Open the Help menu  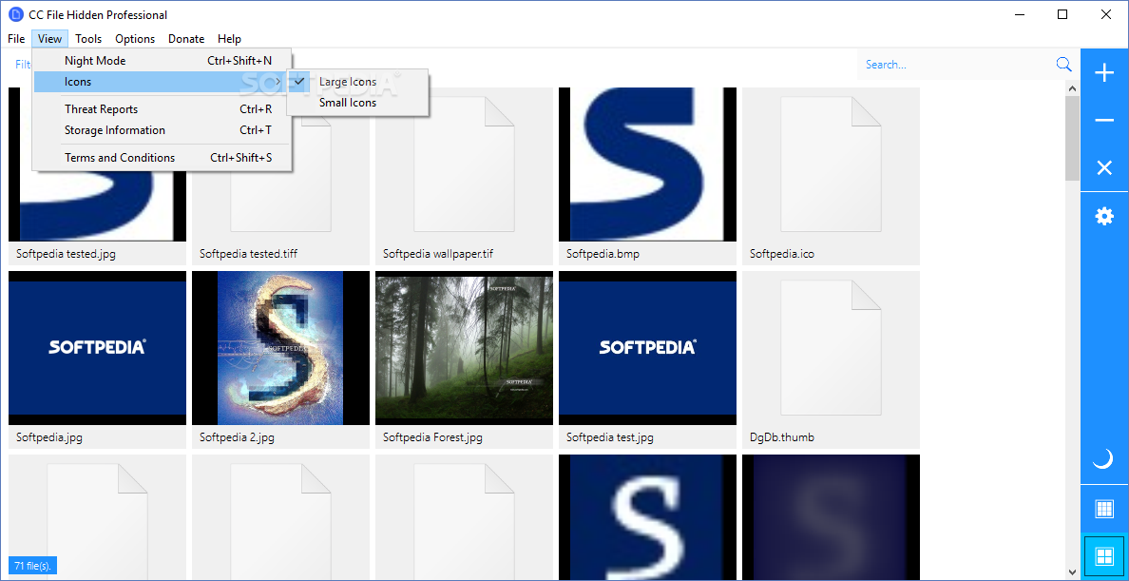tap(230, 39)
